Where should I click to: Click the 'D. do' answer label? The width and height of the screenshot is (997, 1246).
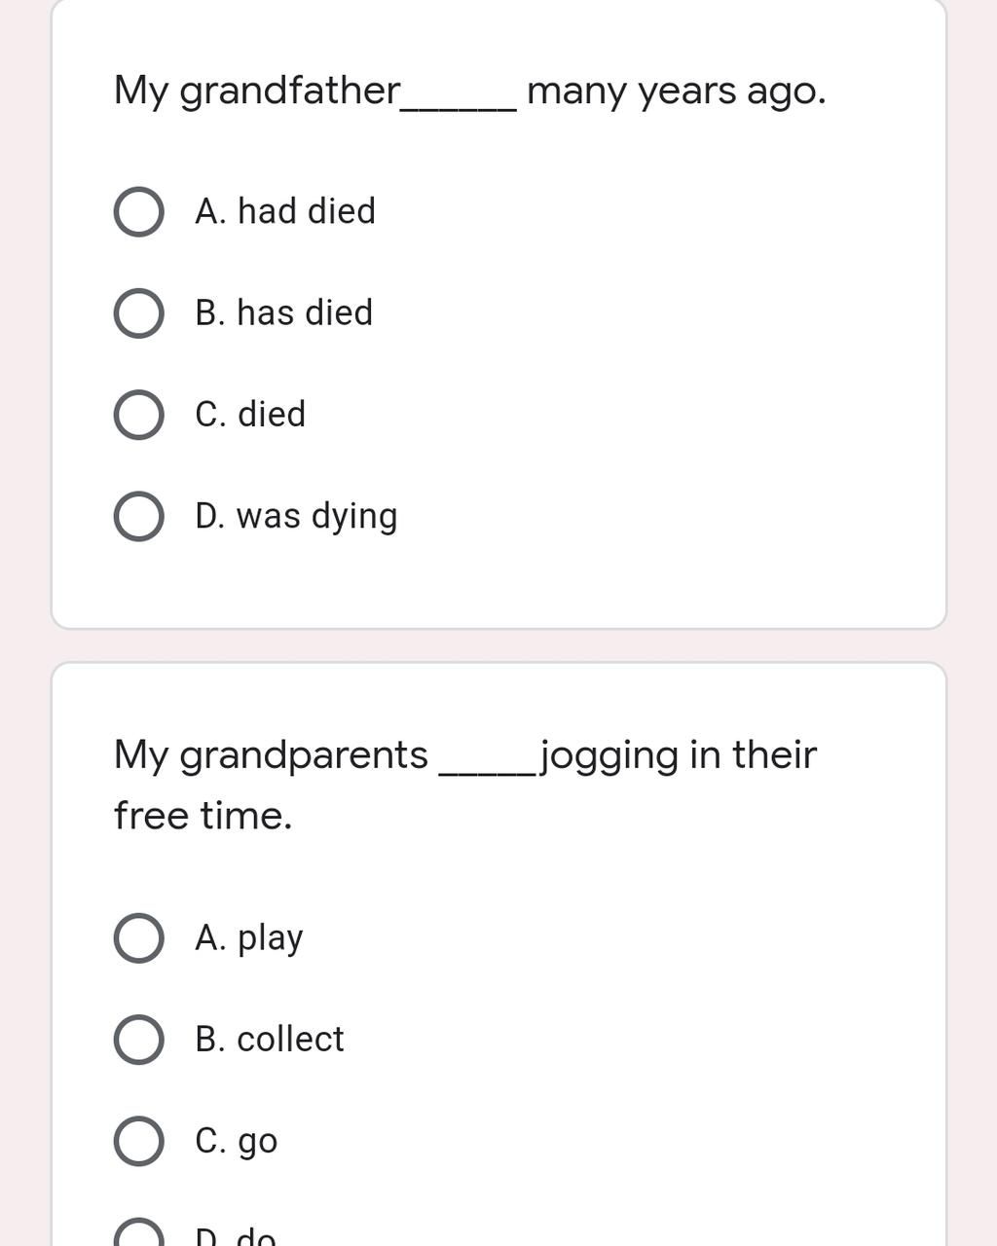point(236,1235)
